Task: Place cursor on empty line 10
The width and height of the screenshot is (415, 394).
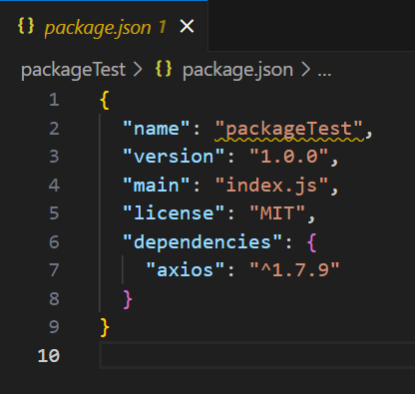Action: [256, 355]
